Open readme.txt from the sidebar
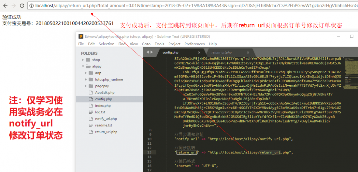This screenshot has height=172, width=358. coord(104,125)
